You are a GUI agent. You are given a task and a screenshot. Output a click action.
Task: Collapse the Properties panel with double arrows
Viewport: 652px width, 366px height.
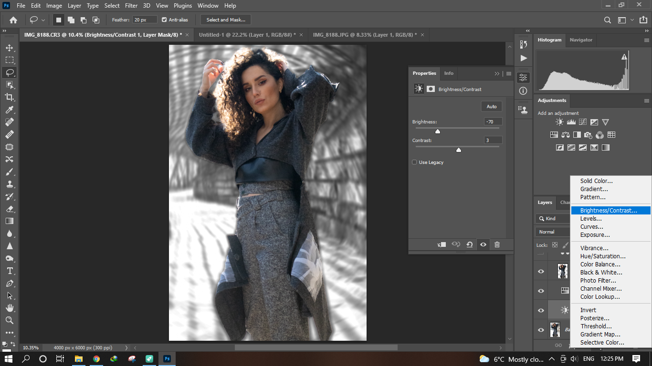coord(497,73)
